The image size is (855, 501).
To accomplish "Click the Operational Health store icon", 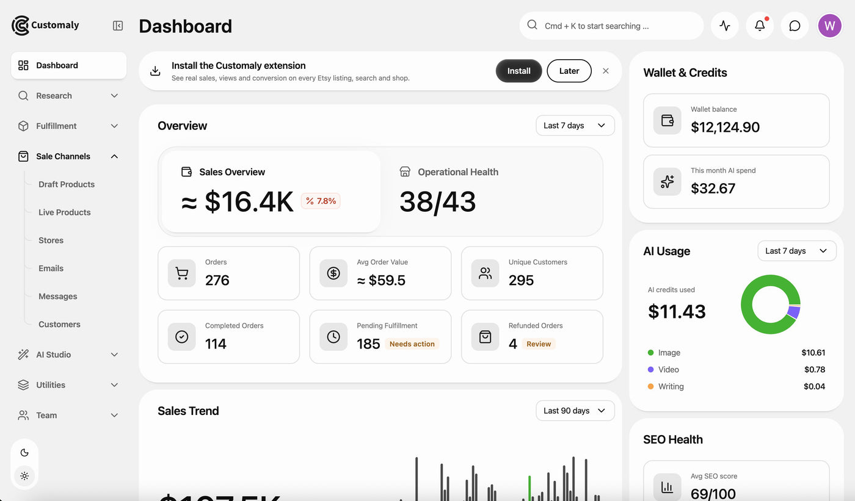I will (x=405, y=172).
